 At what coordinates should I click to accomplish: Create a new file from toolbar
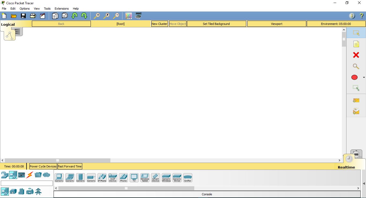pos(4,16)
